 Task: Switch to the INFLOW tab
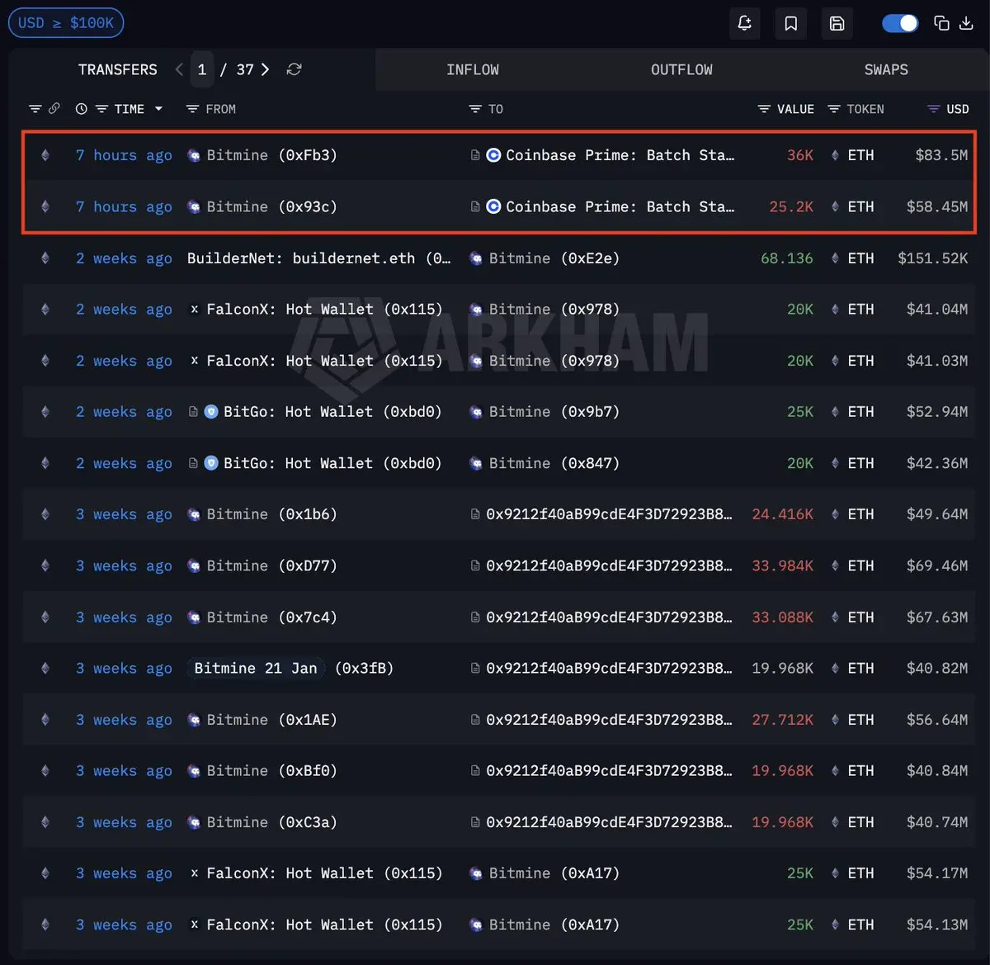click(472, 69)
